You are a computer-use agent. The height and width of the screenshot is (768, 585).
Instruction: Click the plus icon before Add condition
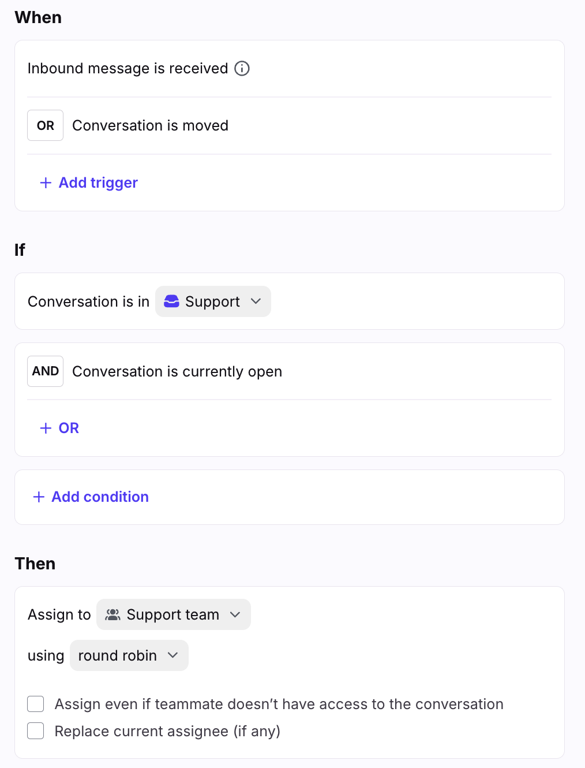click(39, 497)
